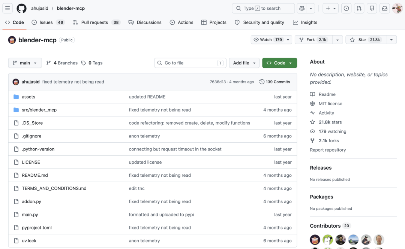Expand the Star lists dropdown arrow
Image resolution: width=405 pixels, height=249 pixels.
coord(391,40)
